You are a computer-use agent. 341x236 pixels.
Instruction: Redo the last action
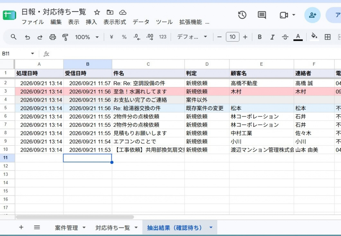click(x=40, y=37)
